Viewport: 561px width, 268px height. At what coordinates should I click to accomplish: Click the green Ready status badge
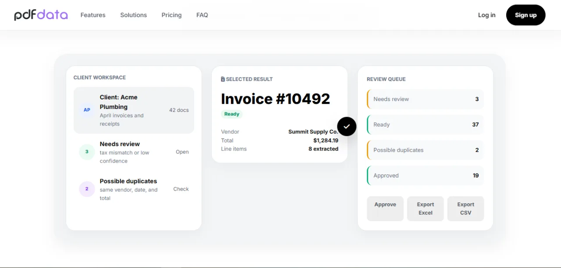232,114
